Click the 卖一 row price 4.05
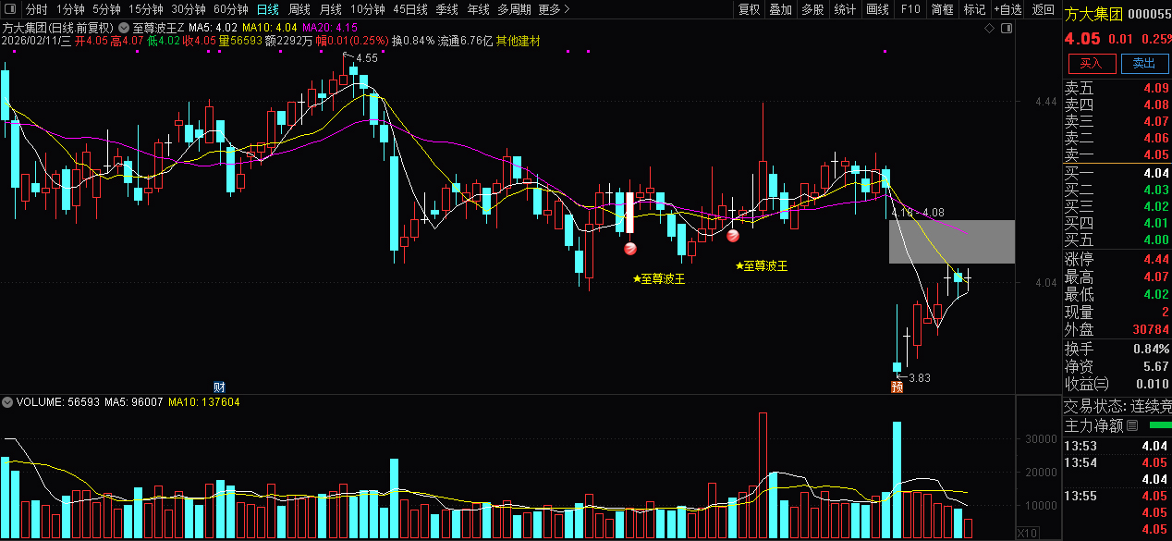 coord(1155,154)
